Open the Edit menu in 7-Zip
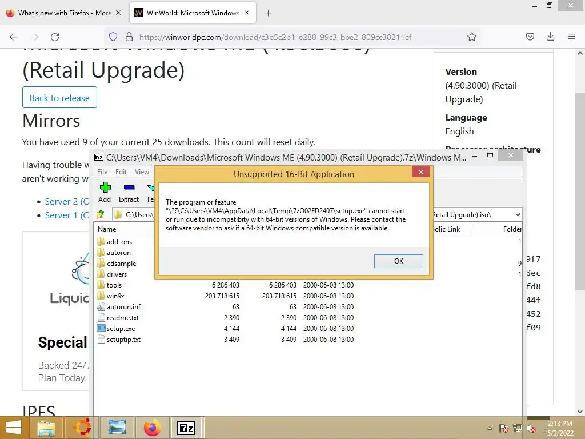 click(121, 171)
